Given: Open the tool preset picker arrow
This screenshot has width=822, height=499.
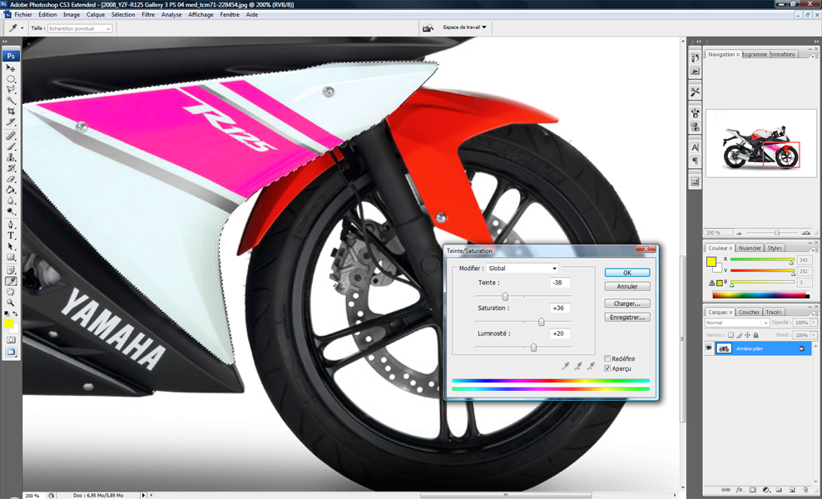Looking at the screenshot, I should (22, 27).
